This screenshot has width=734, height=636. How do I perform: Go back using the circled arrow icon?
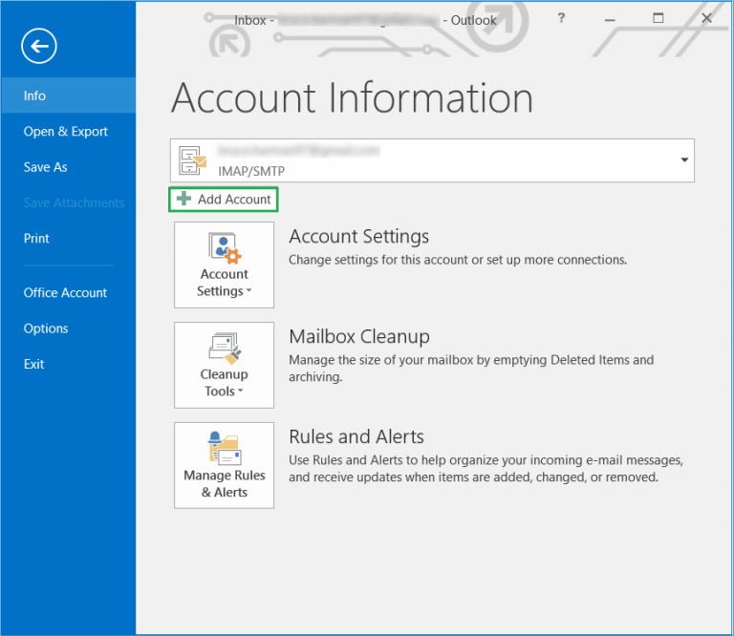tap(39, 46)
